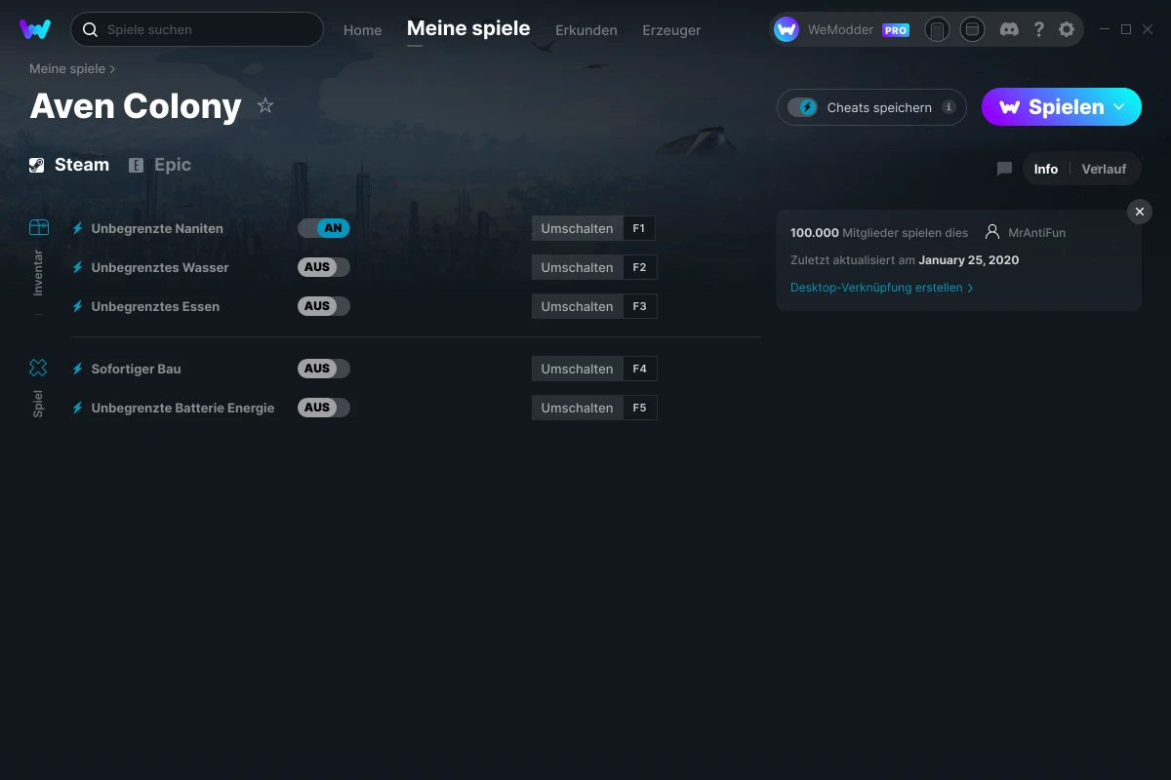Select the Inventar category icon

pos(38,227)
